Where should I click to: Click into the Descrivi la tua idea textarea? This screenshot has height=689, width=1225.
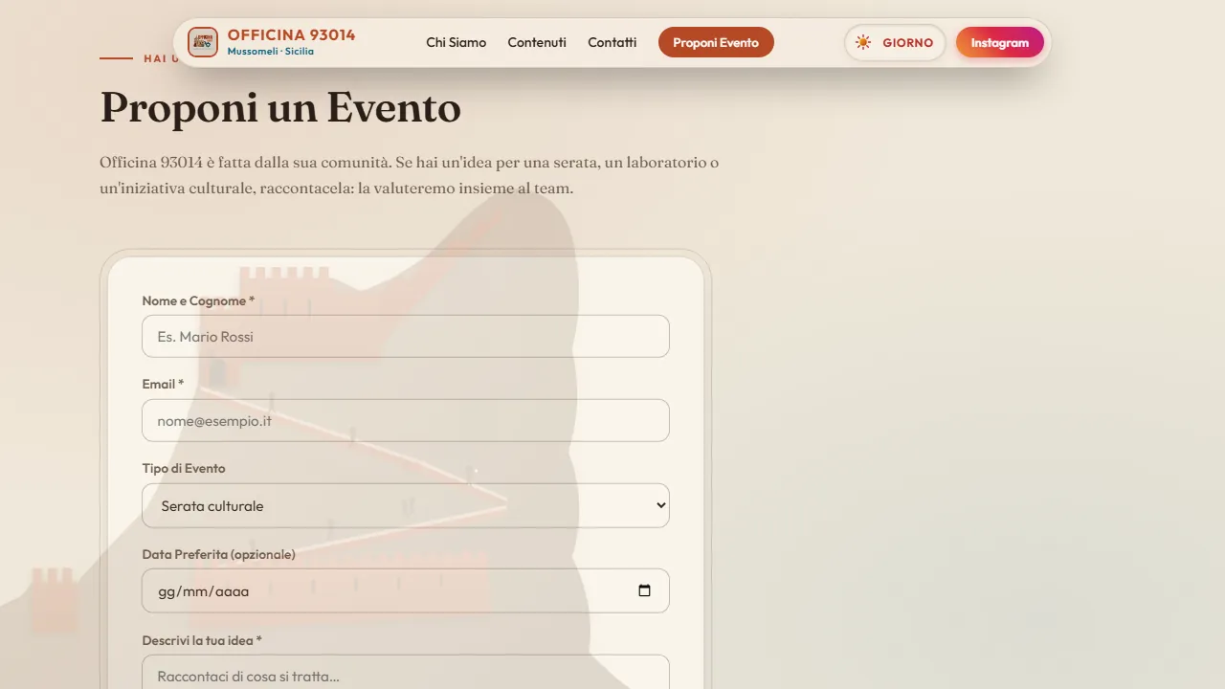click(406, 672)
